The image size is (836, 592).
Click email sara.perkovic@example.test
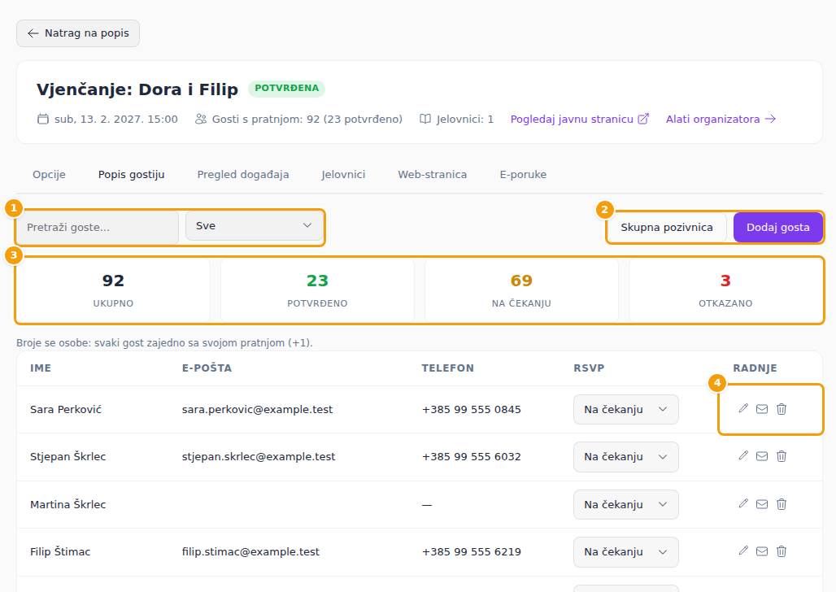(x=257, y=410)
